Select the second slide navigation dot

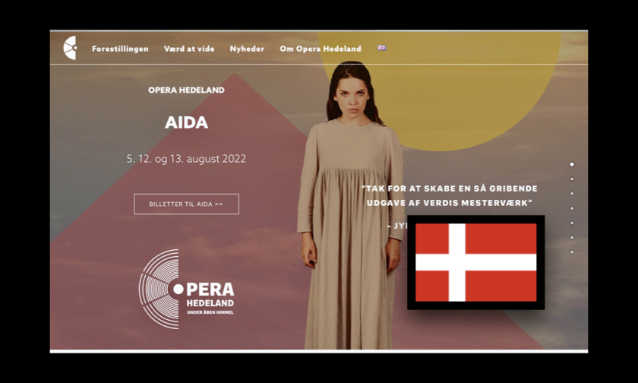(572, 179)
